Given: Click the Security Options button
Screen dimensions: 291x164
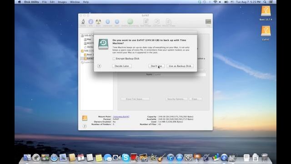Looking at the screenshot, I should [176, 99].
